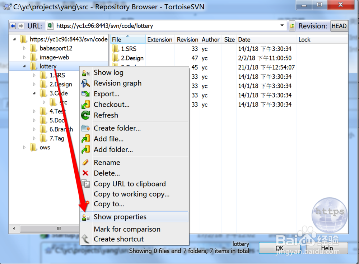Click the forward navigation arrow icon

tap(21, 26)
